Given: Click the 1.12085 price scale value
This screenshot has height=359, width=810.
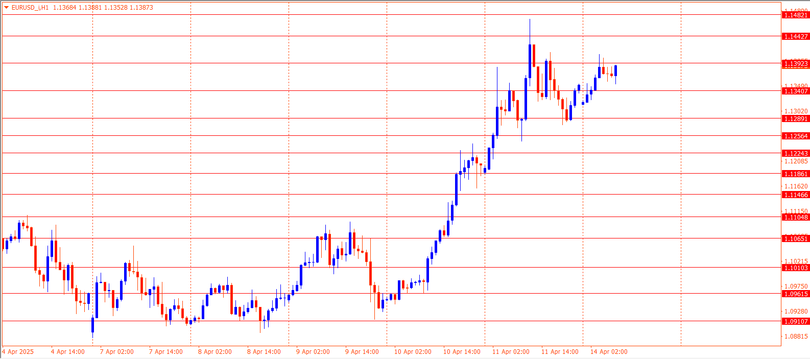Looking at the screenshot, I should click(x=796, y=161).
